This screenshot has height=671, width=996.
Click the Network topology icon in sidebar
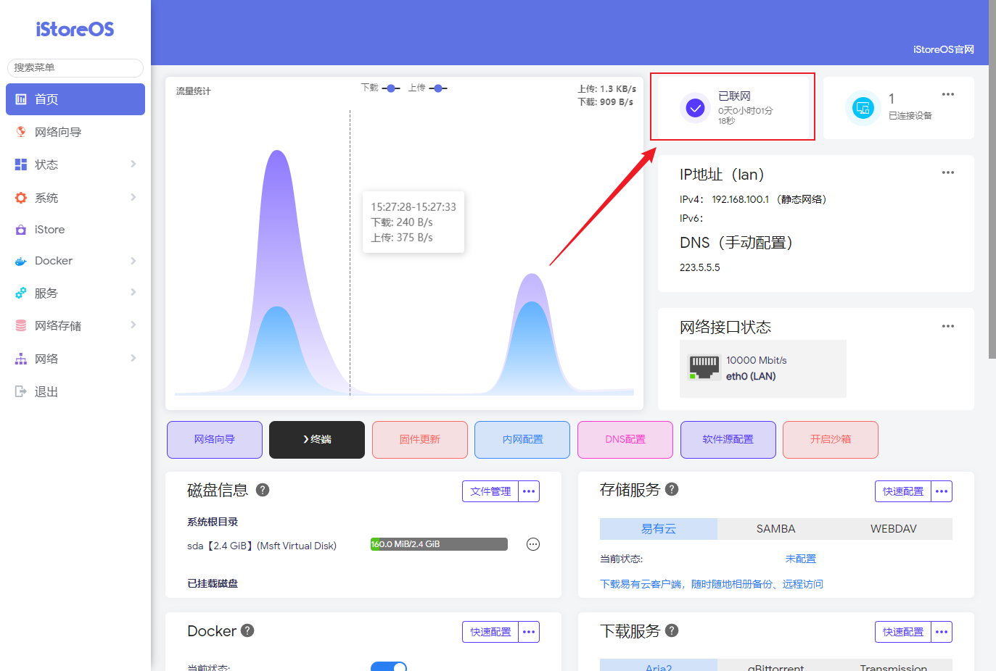tap(21, 359)
